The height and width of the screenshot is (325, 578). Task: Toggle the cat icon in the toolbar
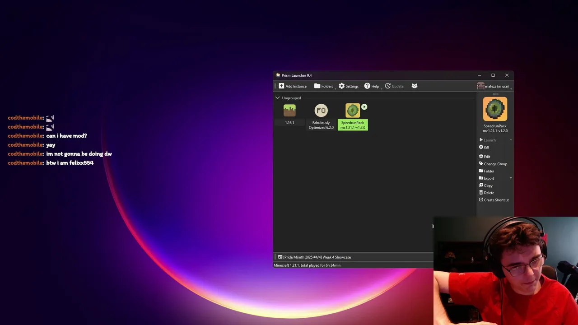tap(415, 86)
